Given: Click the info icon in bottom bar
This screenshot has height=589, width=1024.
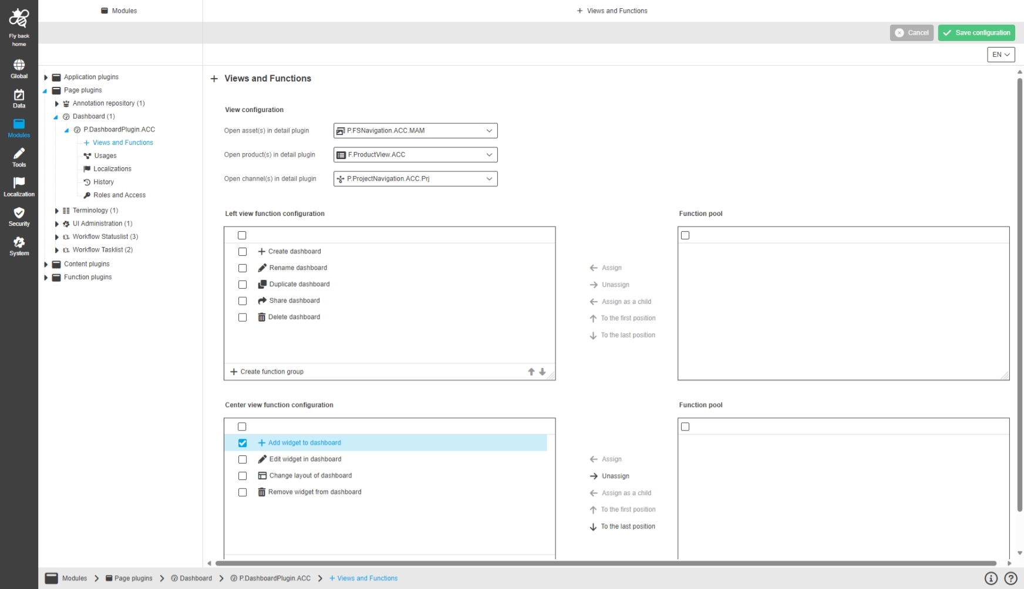Looking at the screenshot, I should click(991, 578).
